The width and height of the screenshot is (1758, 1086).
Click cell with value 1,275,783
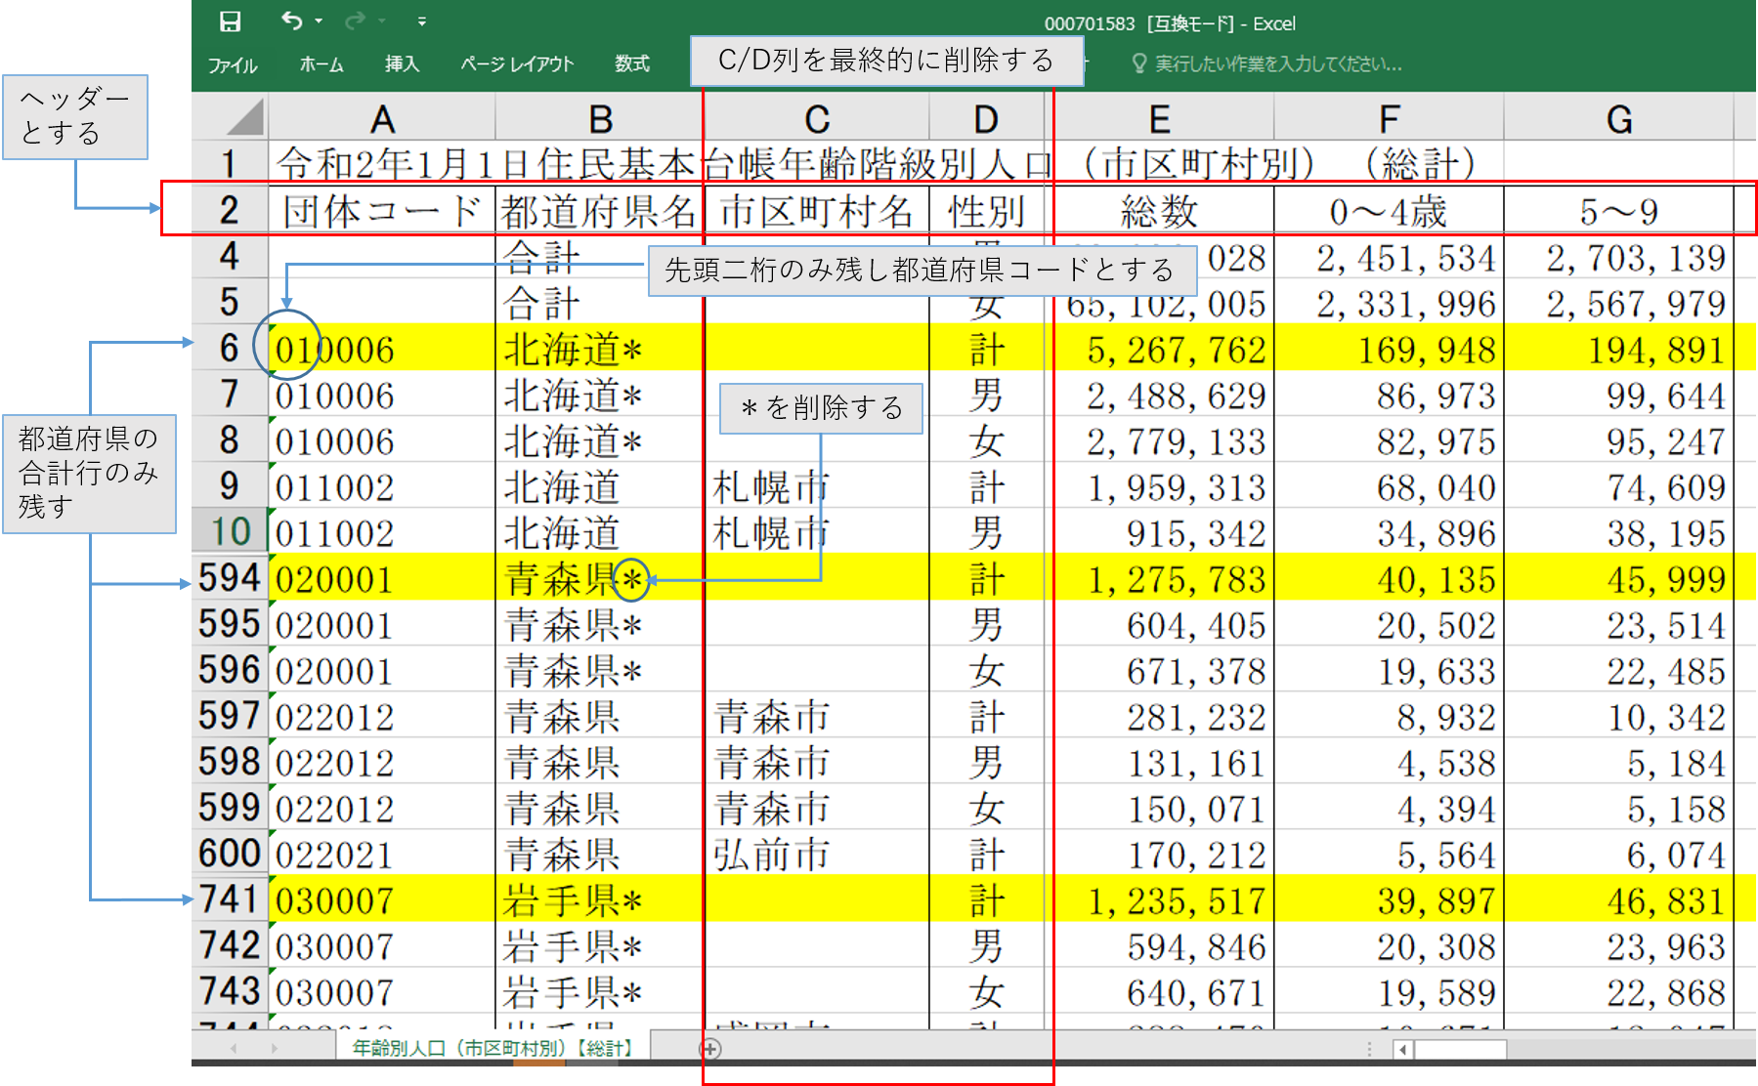[1159, 578]
